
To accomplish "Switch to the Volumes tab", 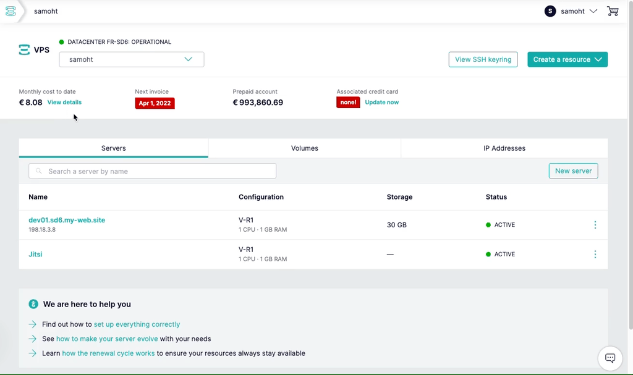I will point(304,148).
